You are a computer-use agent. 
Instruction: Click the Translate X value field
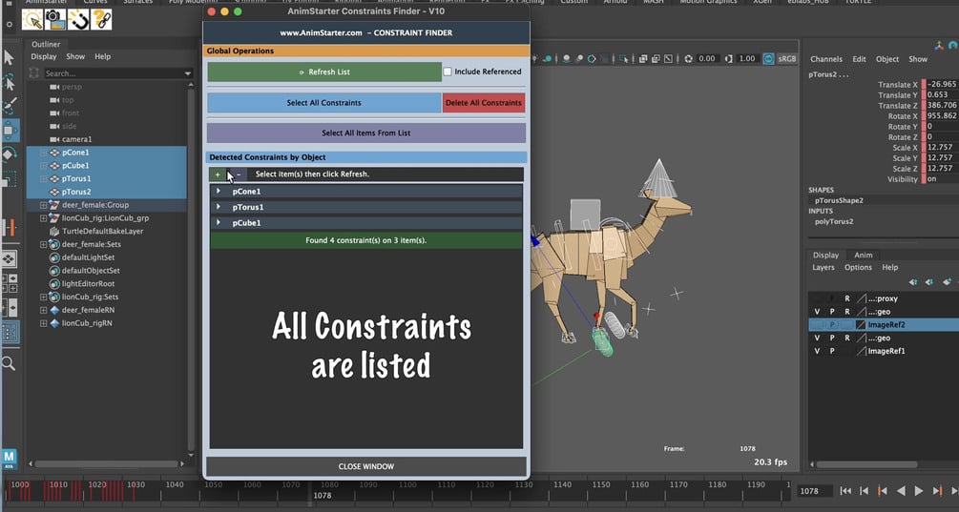click(941, 84)
